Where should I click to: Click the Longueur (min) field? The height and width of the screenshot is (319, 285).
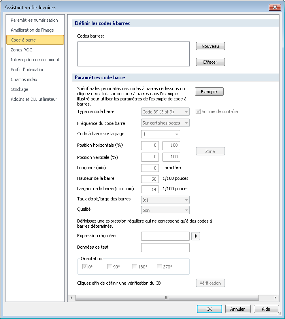pyautogui.click(x=150, y=168)
